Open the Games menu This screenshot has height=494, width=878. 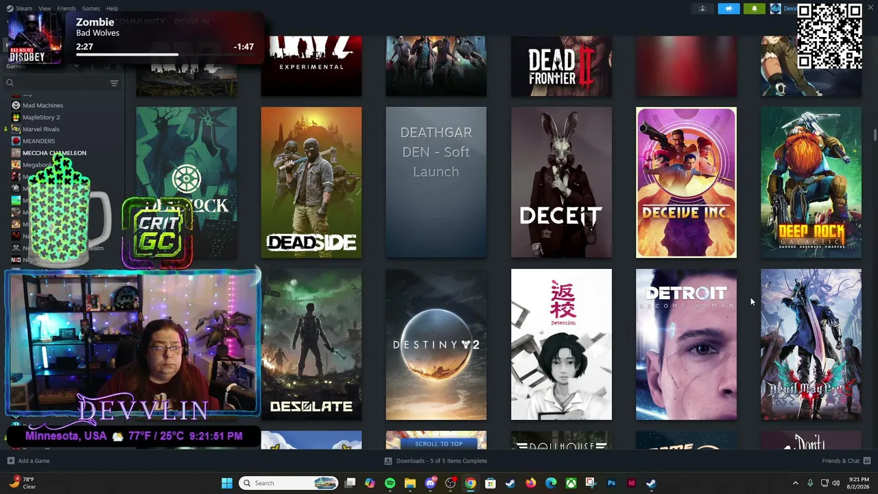pyautogui.click(x=91, y=8)
